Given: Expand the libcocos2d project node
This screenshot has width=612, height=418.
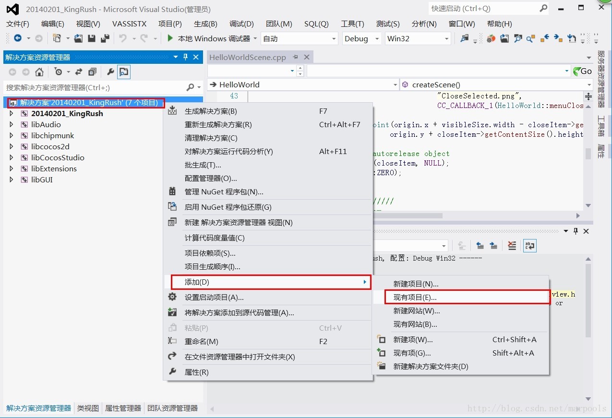Looking at the screenshot, I should [x=12, y=147].
